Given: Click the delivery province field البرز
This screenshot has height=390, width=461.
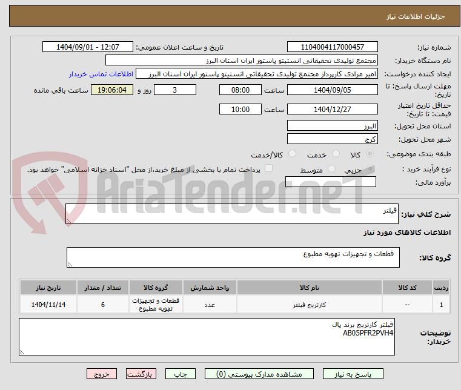Looking at the screenshot, I should click(332, 126).
